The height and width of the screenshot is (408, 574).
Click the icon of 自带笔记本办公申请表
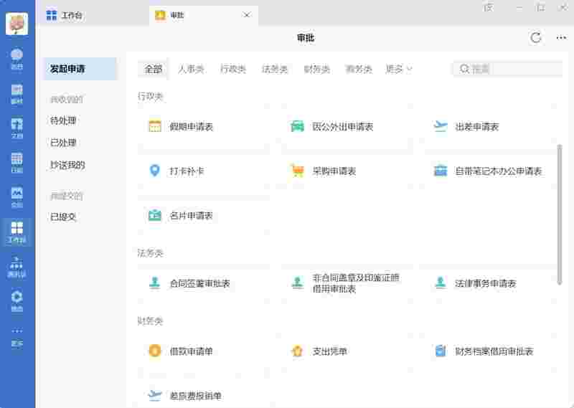point(441,171)
